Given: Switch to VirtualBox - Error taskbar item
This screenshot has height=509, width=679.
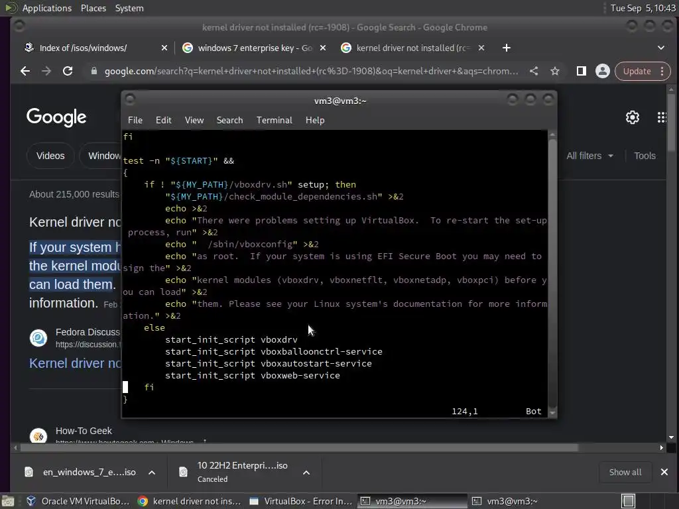Looking at the screenshot, I should tap(302, 501).
